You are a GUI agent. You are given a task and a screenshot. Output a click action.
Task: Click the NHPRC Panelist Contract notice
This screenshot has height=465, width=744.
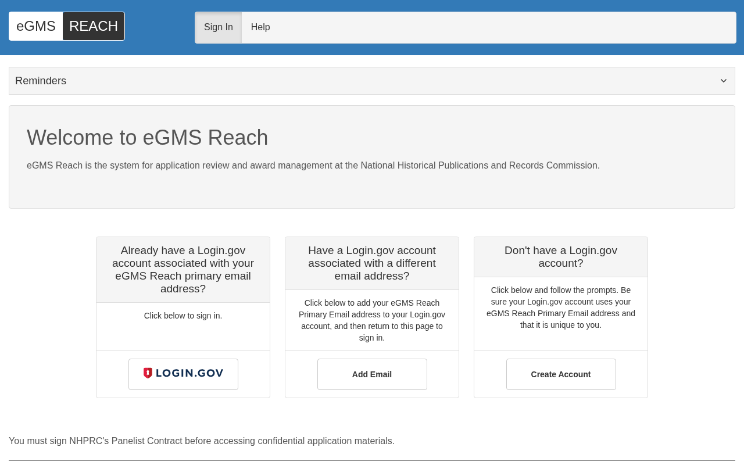tap(202, 441)
